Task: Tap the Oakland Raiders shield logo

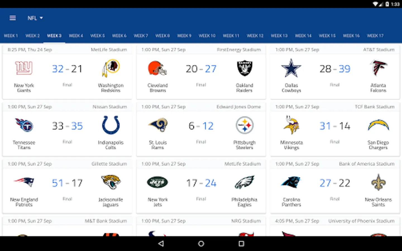Action: [245, 68]
